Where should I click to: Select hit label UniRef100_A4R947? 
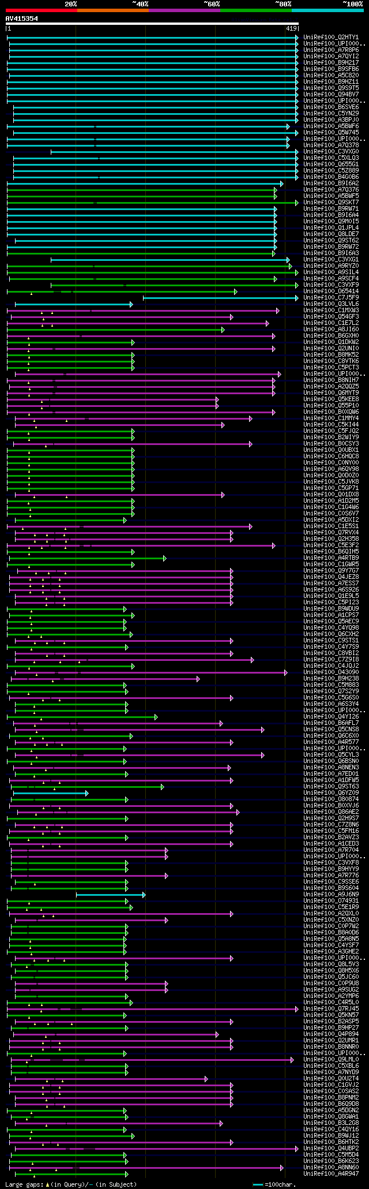331,1173
